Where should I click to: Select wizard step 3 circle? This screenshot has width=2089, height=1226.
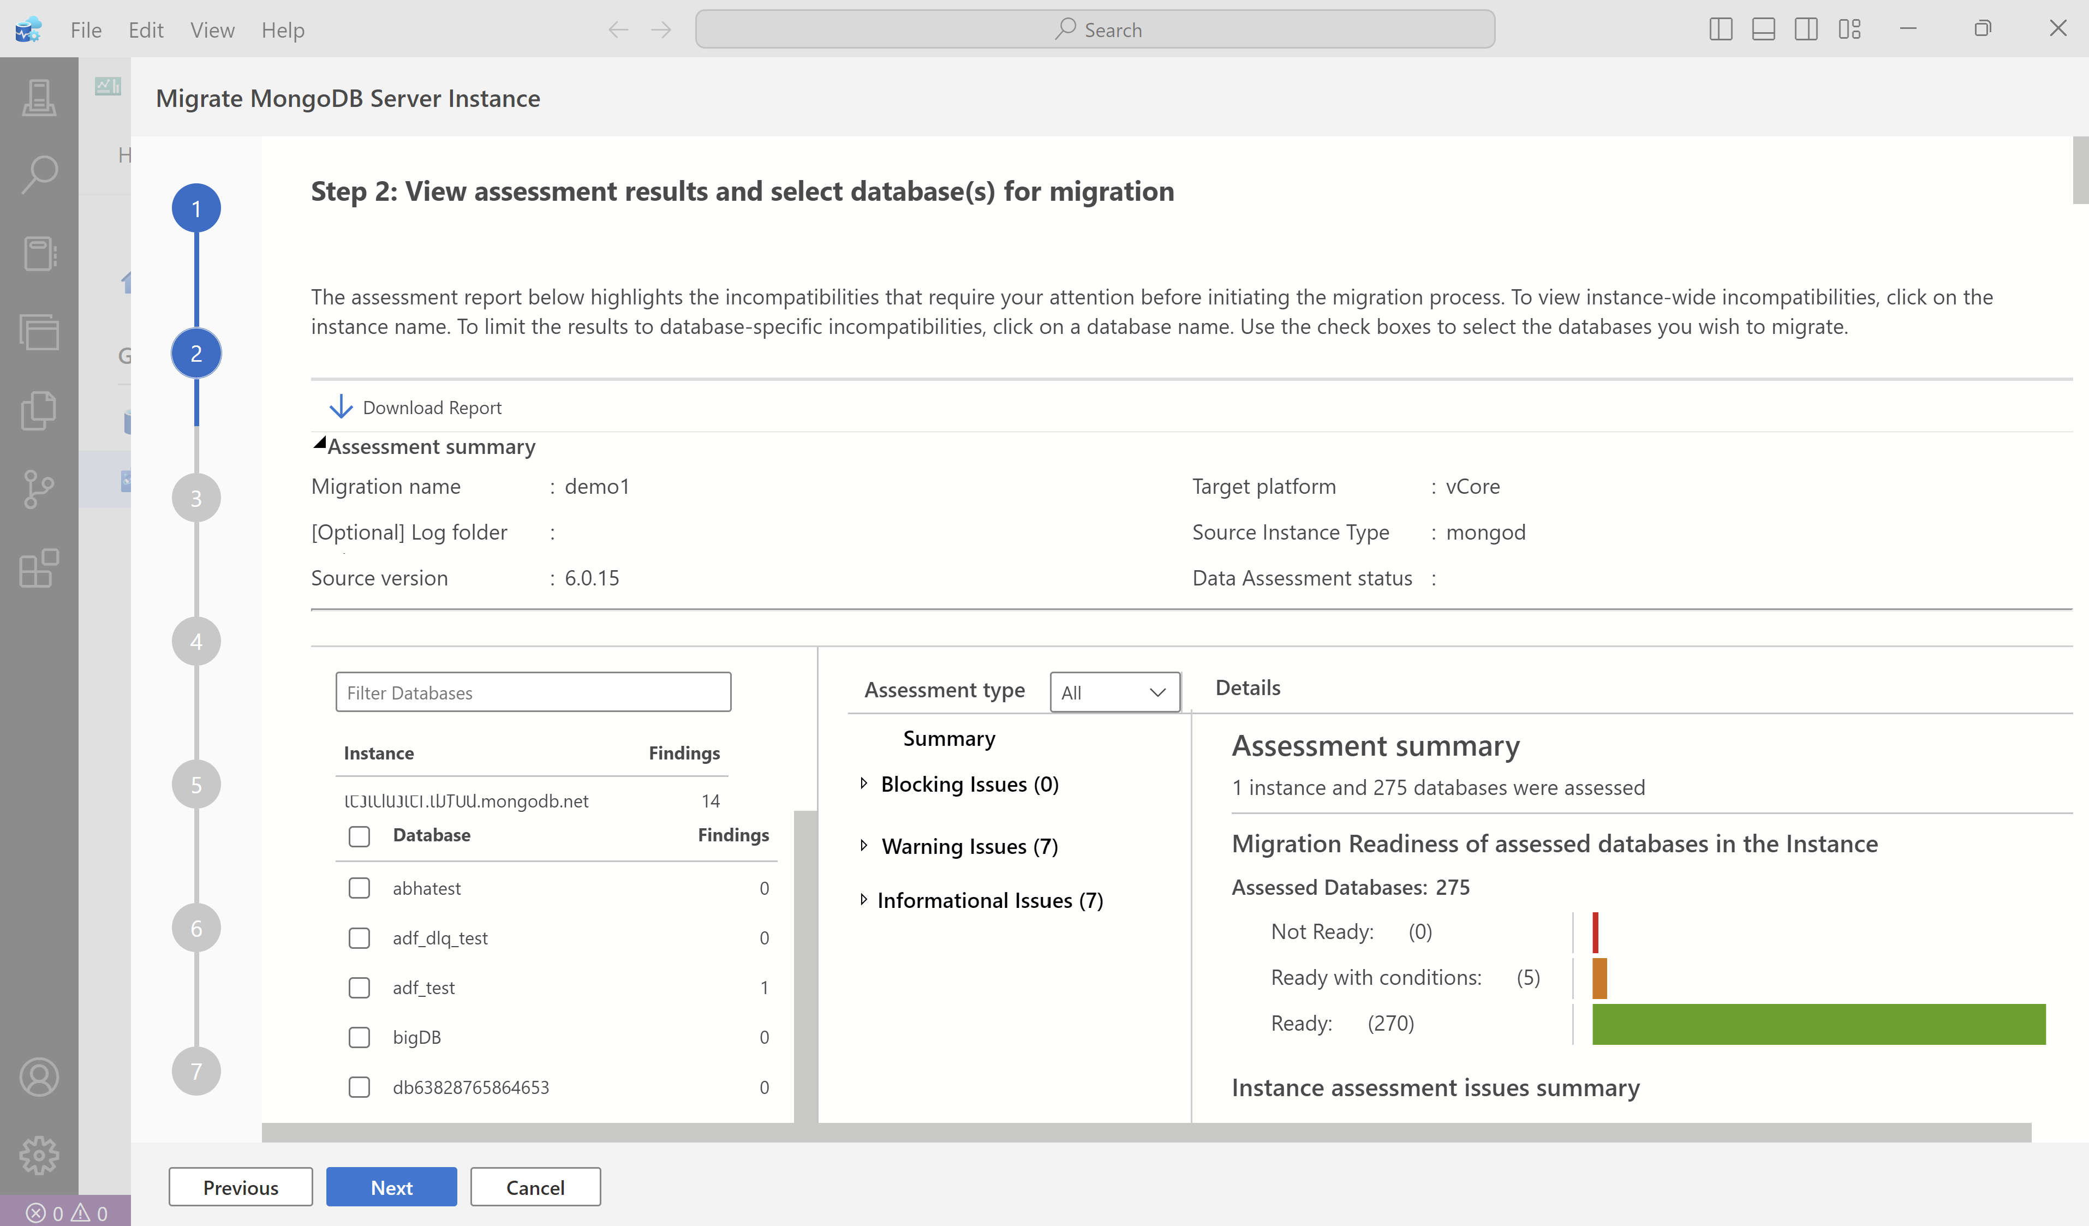196,498
